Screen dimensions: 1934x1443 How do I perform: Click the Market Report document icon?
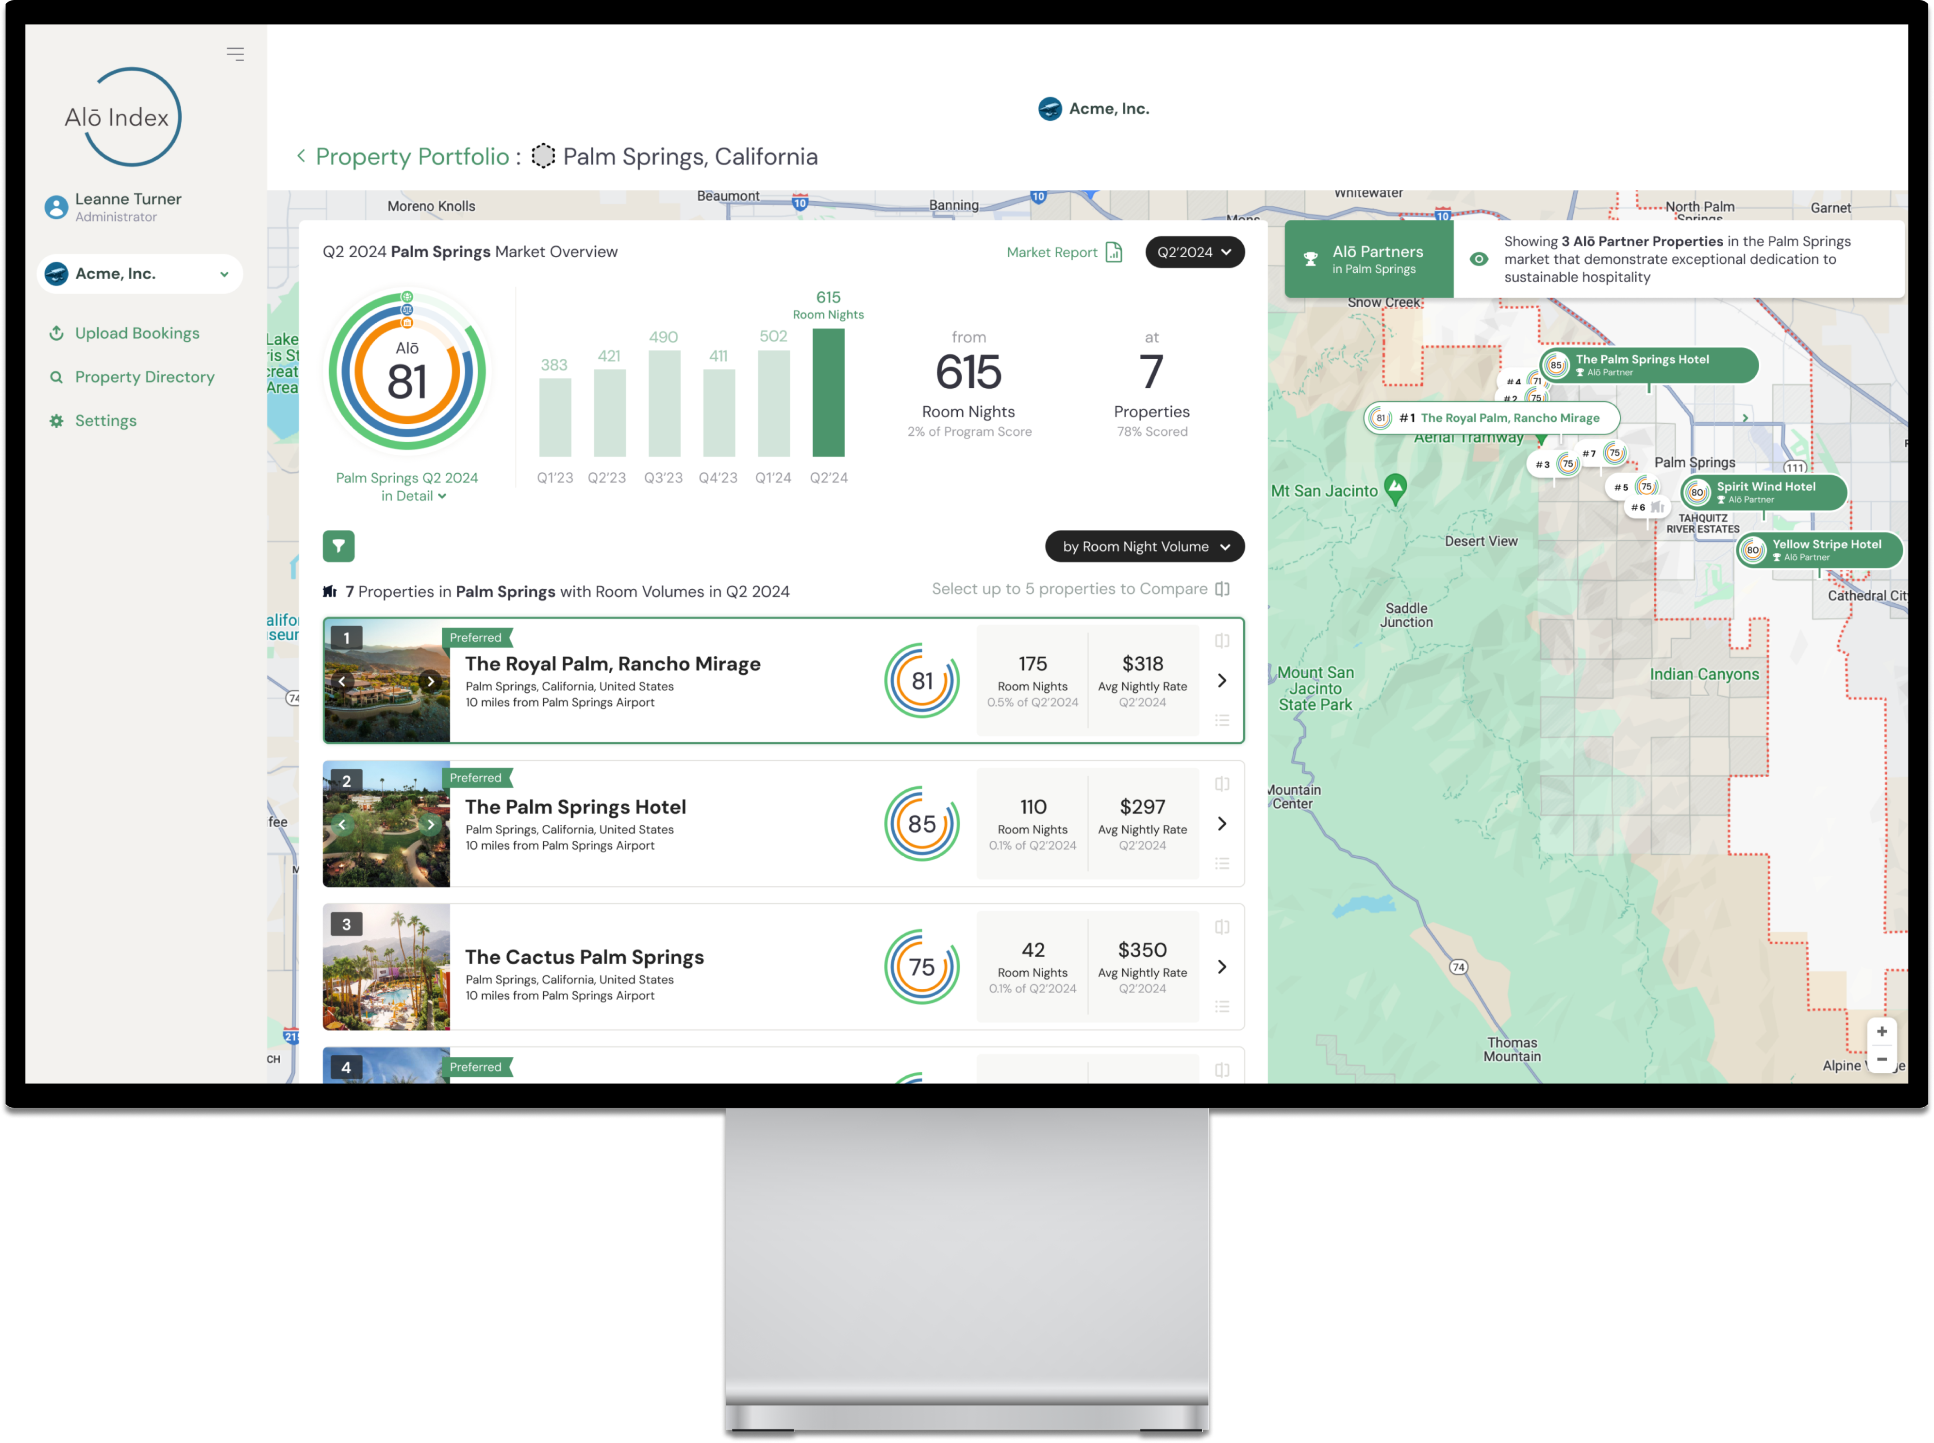click(1114, 252)
